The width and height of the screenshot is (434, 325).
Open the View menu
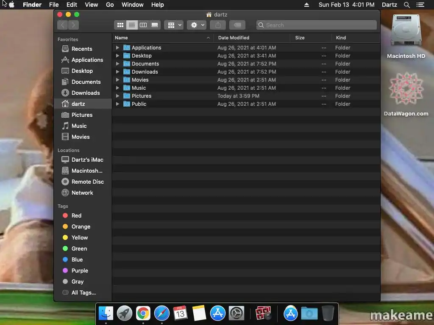click(92, 5)
